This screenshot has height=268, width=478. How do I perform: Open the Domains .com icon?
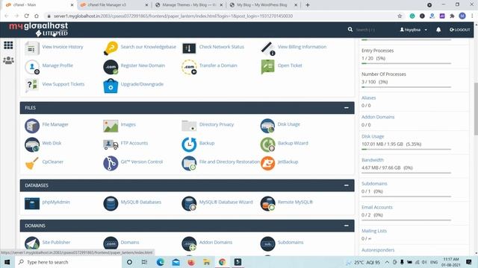click(x=111, y=243)
